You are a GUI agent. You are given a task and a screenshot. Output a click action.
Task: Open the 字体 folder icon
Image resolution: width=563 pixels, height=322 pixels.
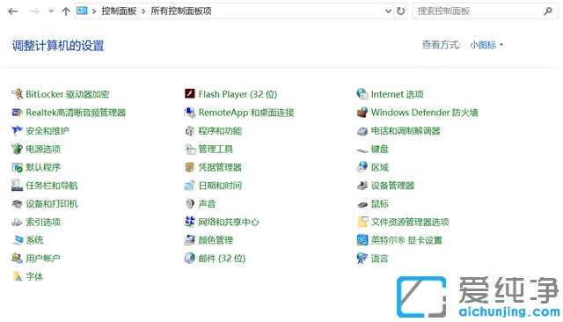point(17,276)
